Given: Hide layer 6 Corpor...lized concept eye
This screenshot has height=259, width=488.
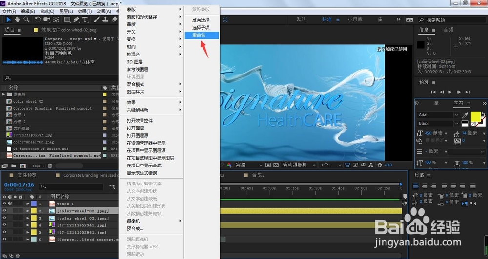Looking at the screenshot, I should pyautogui.click(x=4, y=240).
